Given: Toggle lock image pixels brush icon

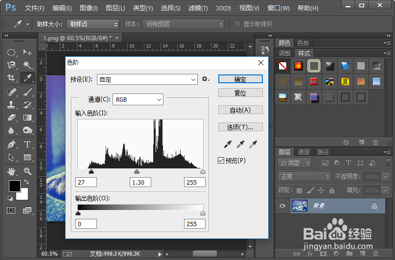Looking at the screenshot, I should click(x=310, y=190).
